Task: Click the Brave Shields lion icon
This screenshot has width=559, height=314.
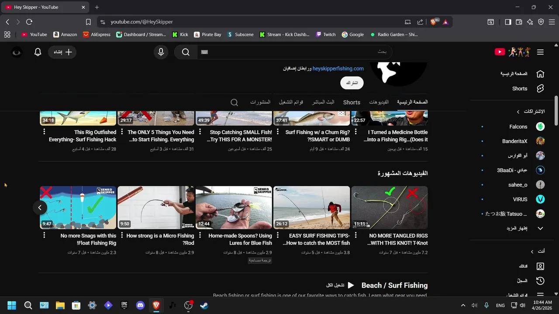Action: tap(434, 22)
